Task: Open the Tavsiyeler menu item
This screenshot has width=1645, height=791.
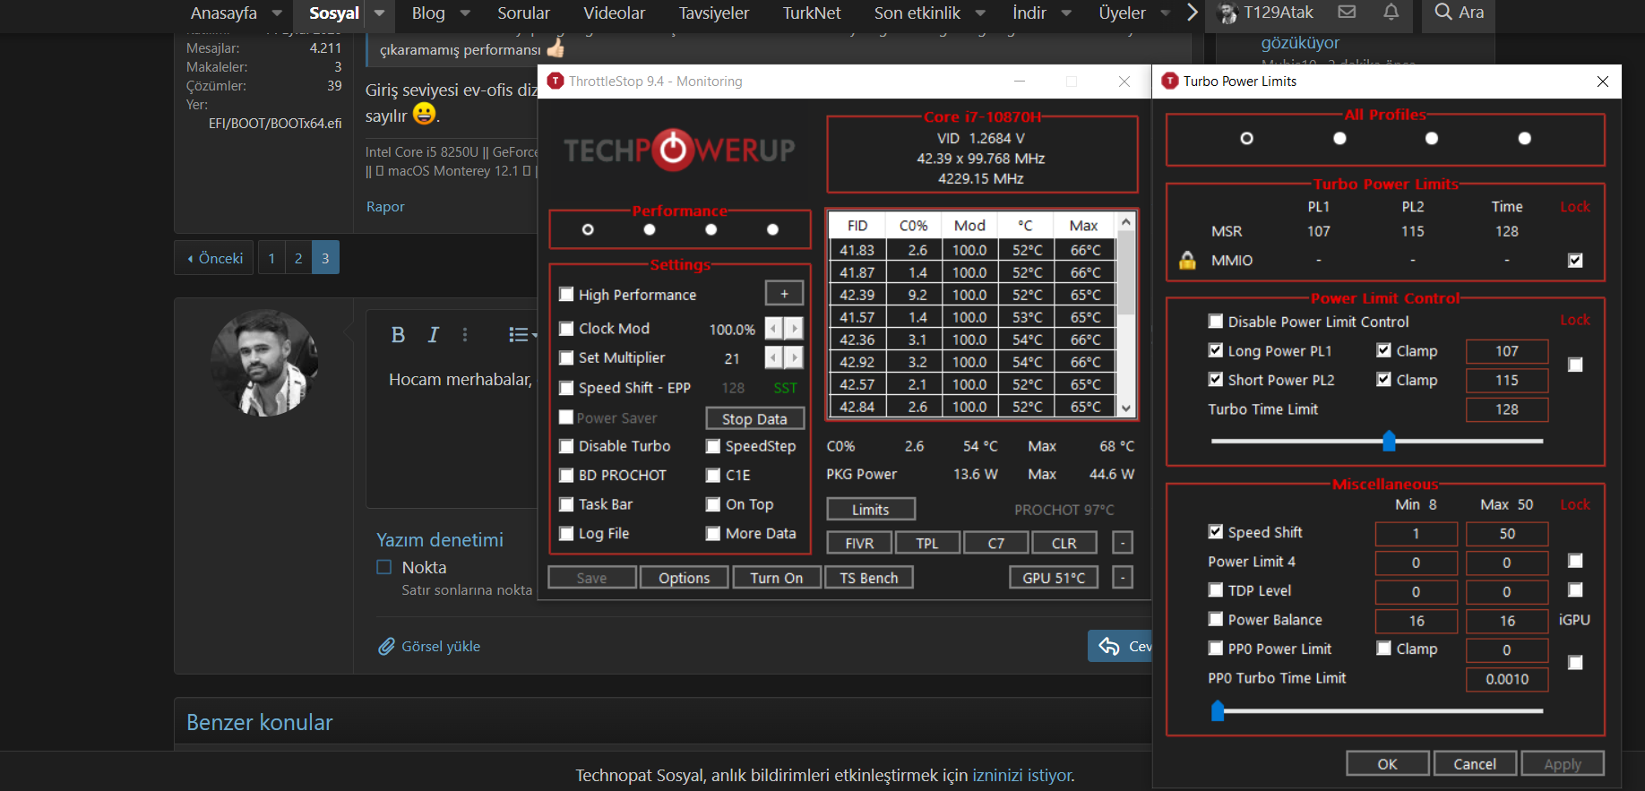Action: tap(713, 13)
